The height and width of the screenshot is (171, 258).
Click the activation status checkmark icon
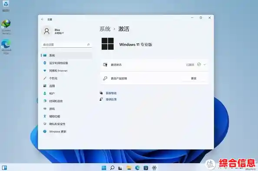[x=199, y=65]
